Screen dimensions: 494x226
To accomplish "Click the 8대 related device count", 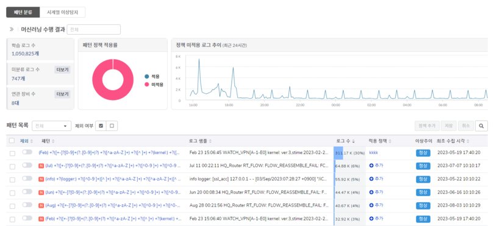I will coord(15,103).
